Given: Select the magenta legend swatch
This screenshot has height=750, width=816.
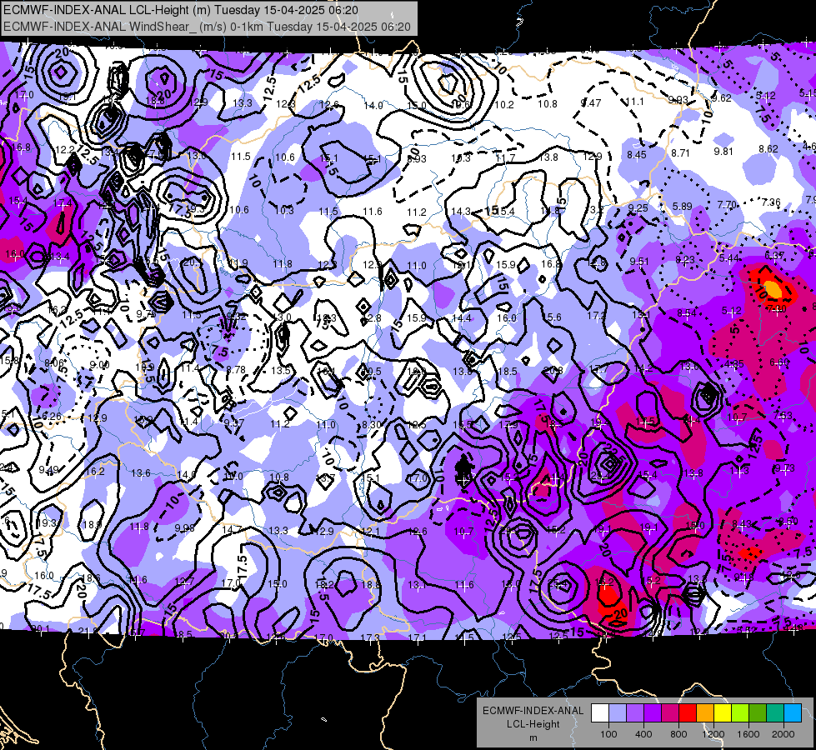Looking at the screenshot, I should pyautogui.click(x=670, y=713).
